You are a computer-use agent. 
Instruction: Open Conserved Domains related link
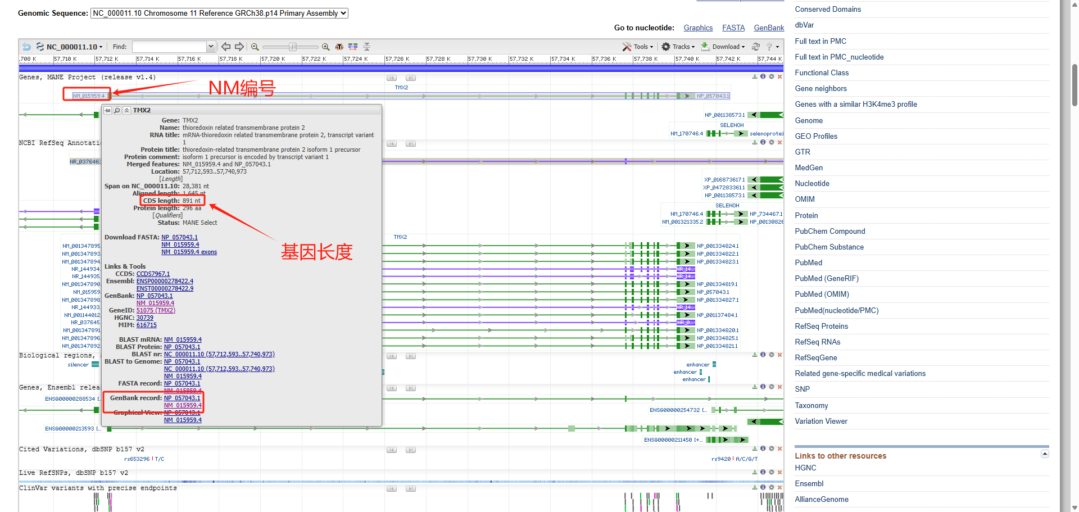828,9
